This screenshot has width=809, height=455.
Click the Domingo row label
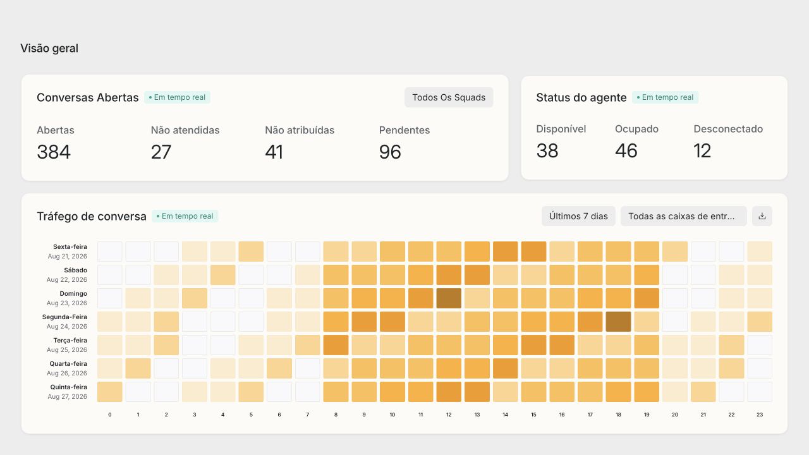73,294
